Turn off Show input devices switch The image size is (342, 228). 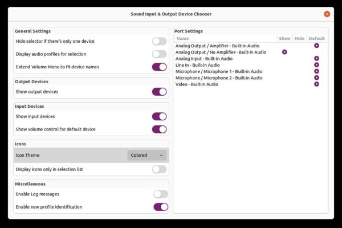(x=160, y=116)
